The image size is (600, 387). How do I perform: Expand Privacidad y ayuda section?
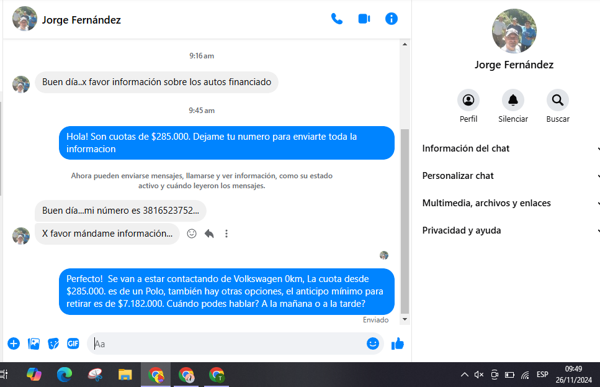click(x=510, y=230)
